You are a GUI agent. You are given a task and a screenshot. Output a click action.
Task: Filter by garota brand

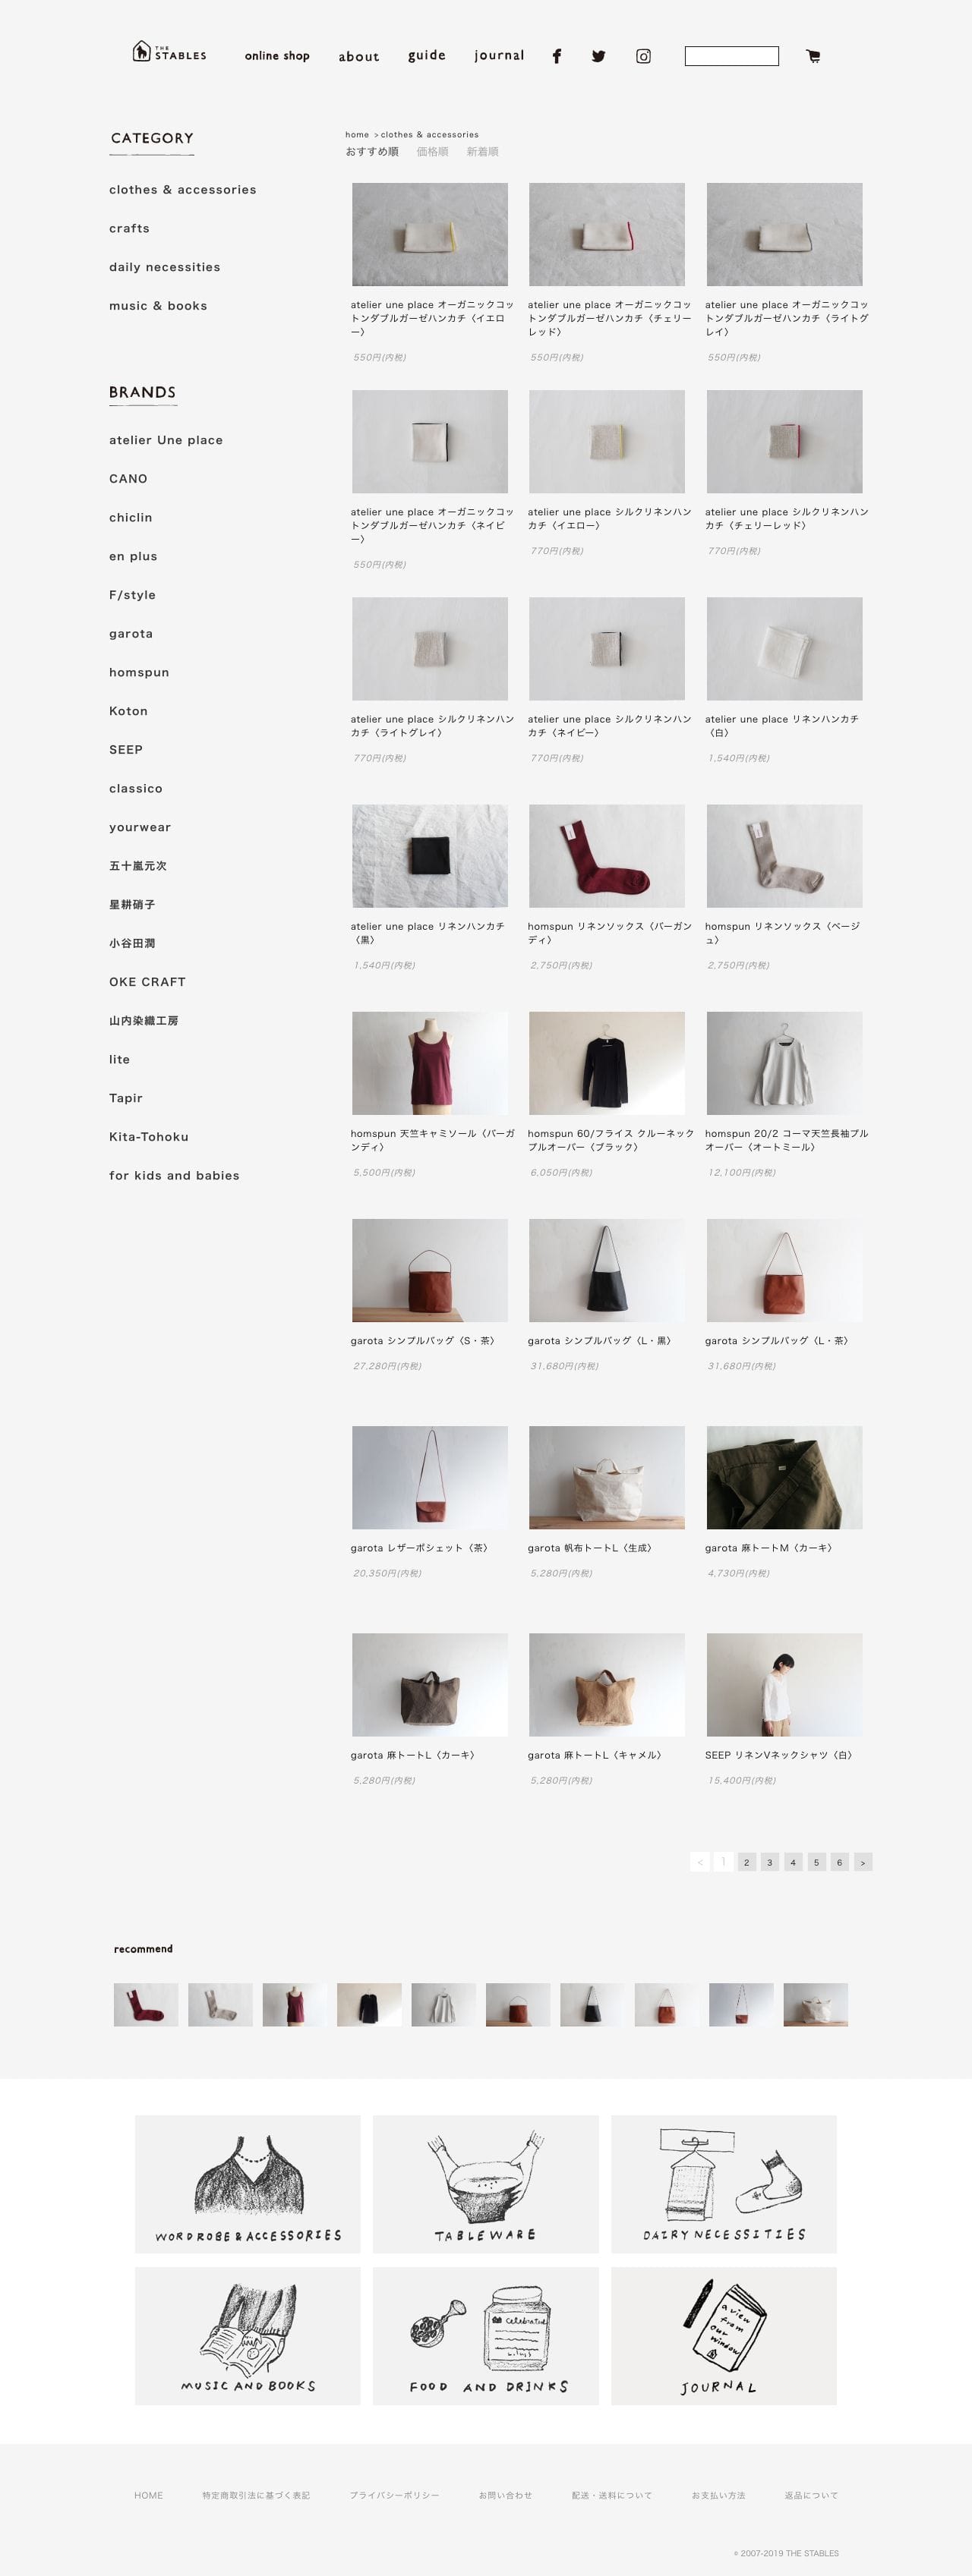(131, 633)
